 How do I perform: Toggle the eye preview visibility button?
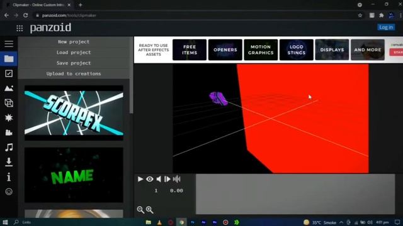(x=150, y=179)
